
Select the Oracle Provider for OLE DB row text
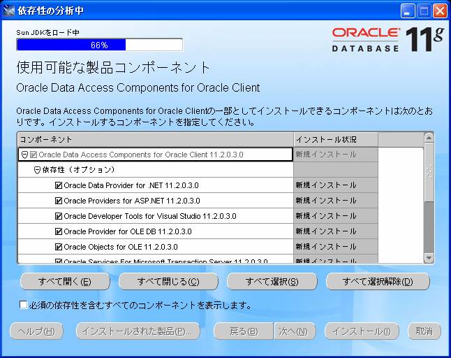(128, 231)
